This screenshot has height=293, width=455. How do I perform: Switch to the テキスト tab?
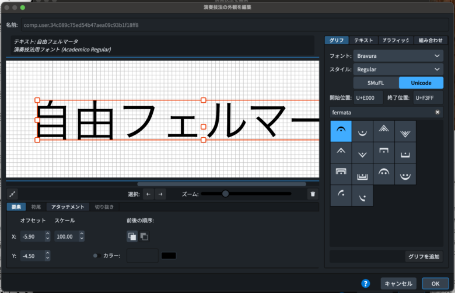click(363, 40)
